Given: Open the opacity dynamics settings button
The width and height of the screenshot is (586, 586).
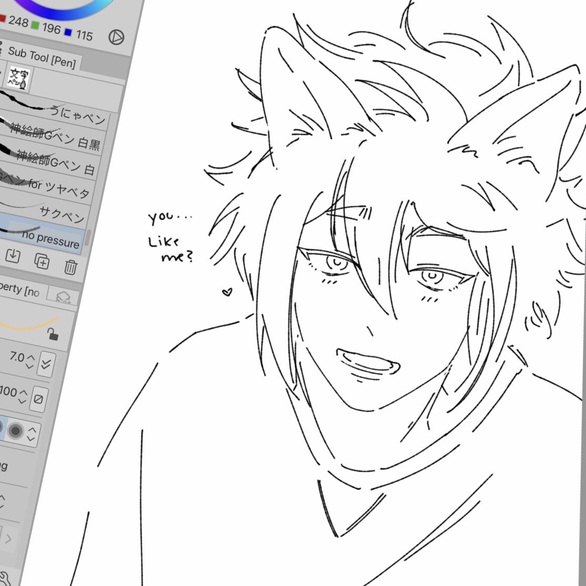Looking at the screenshot, I should click(38, 399).
